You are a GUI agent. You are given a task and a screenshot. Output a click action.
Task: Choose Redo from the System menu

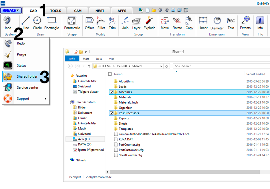(x=26, y=43)
